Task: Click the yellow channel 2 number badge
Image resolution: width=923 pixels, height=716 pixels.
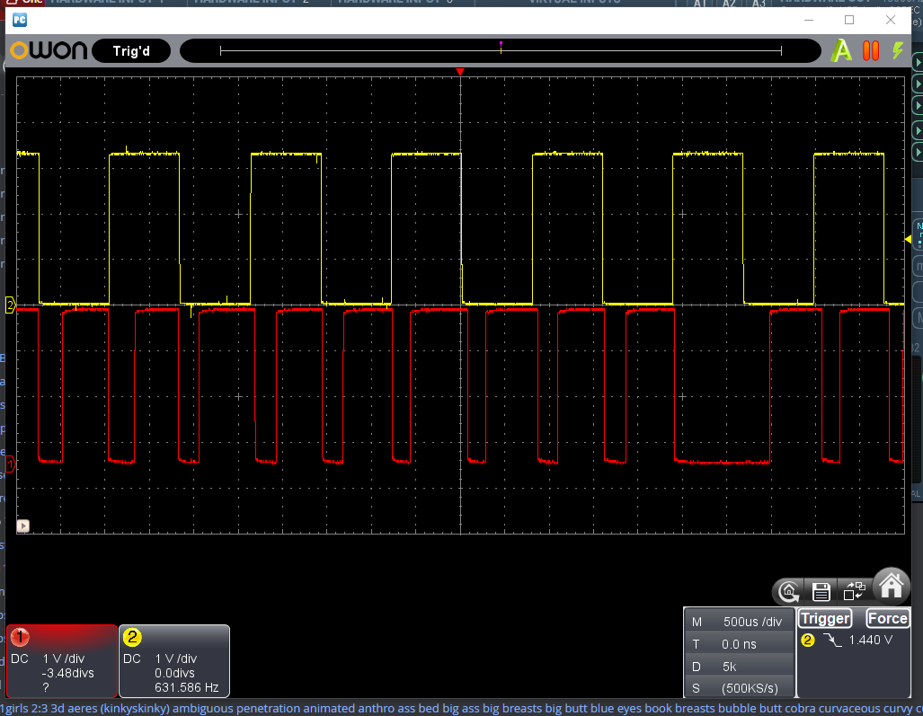Action: [x=132, y=637]
